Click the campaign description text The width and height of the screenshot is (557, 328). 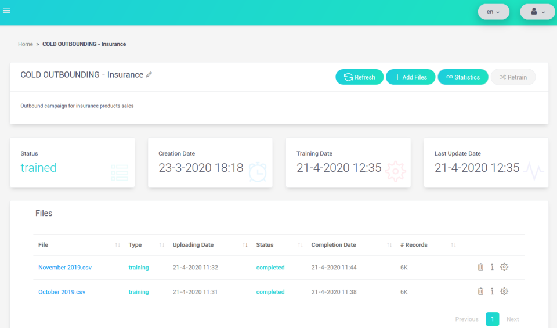[x=77, y=106]
